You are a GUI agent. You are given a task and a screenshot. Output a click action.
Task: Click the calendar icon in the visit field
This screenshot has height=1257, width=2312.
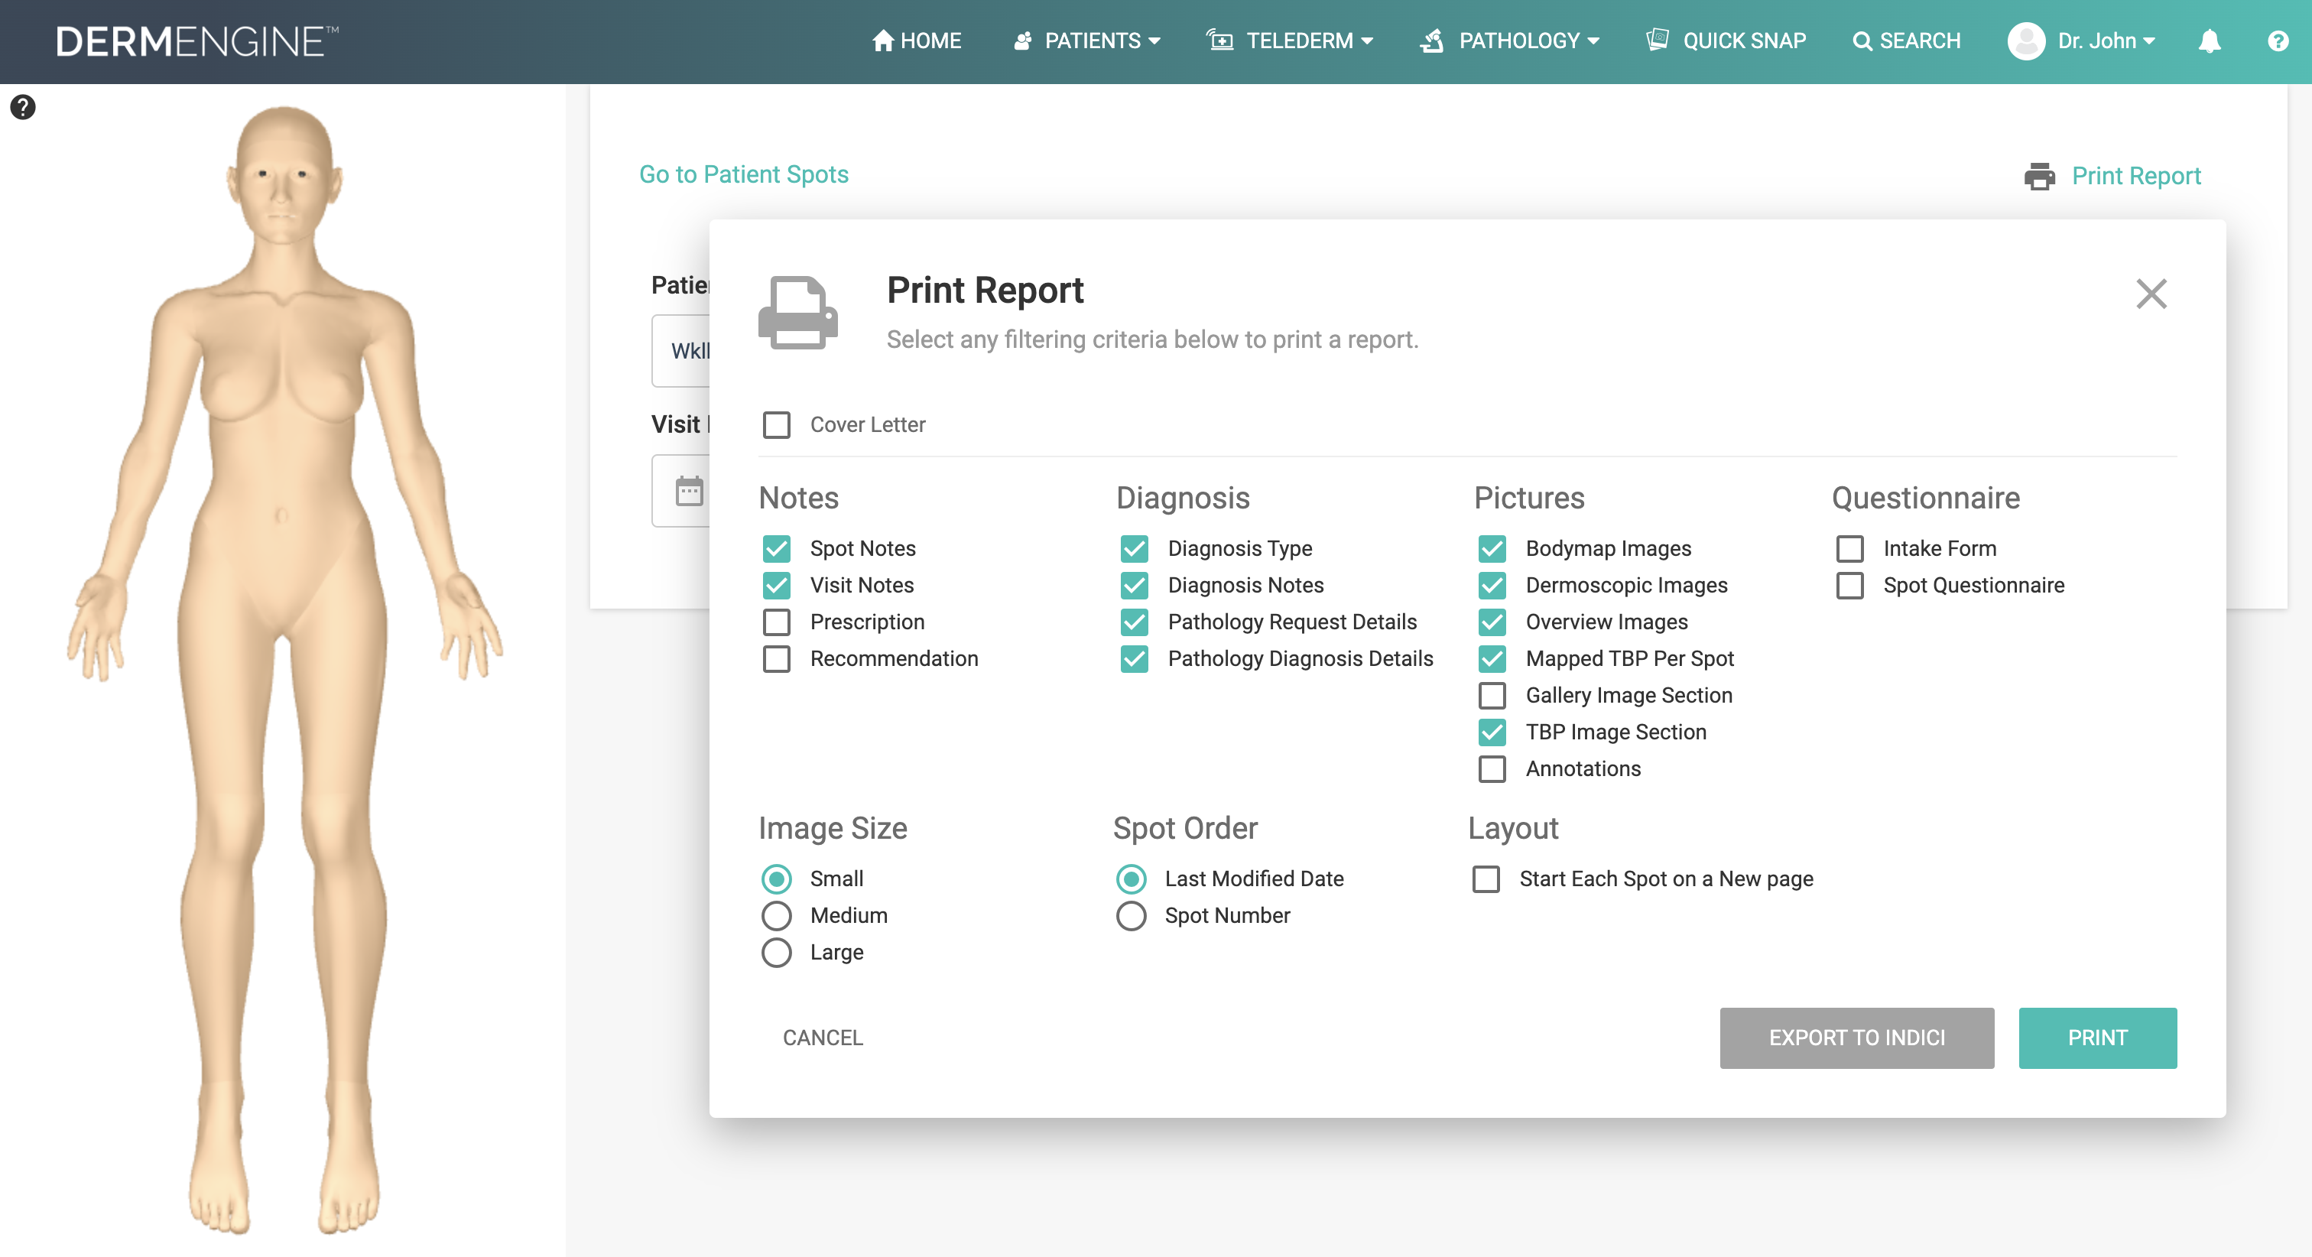[690, 491]
